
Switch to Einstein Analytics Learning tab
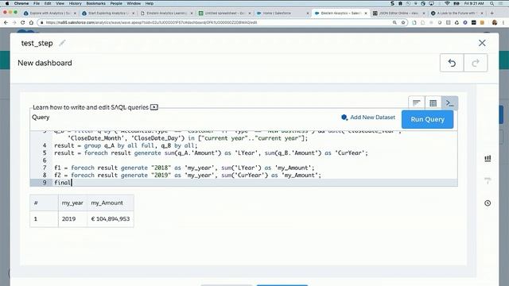point(165,14)
